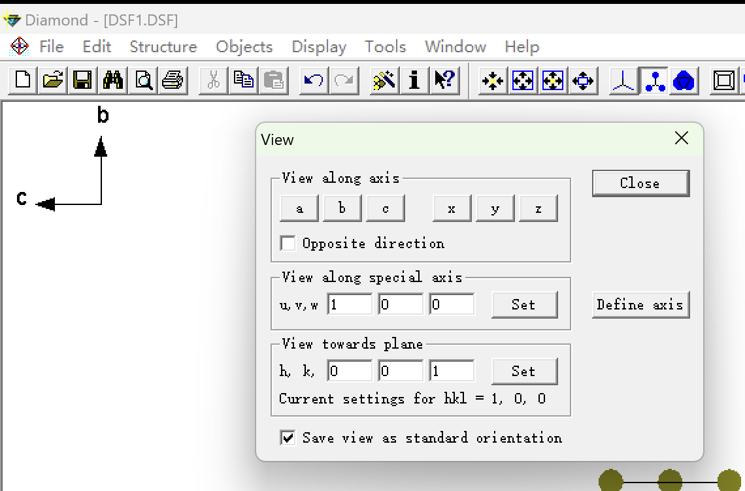Viewport: 745px width, 491px height.
Task: Click the first u,v,w input field
Action: [x=350, y=305]
